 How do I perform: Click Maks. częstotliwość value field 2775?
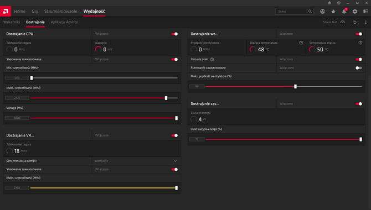pos(17,98)
